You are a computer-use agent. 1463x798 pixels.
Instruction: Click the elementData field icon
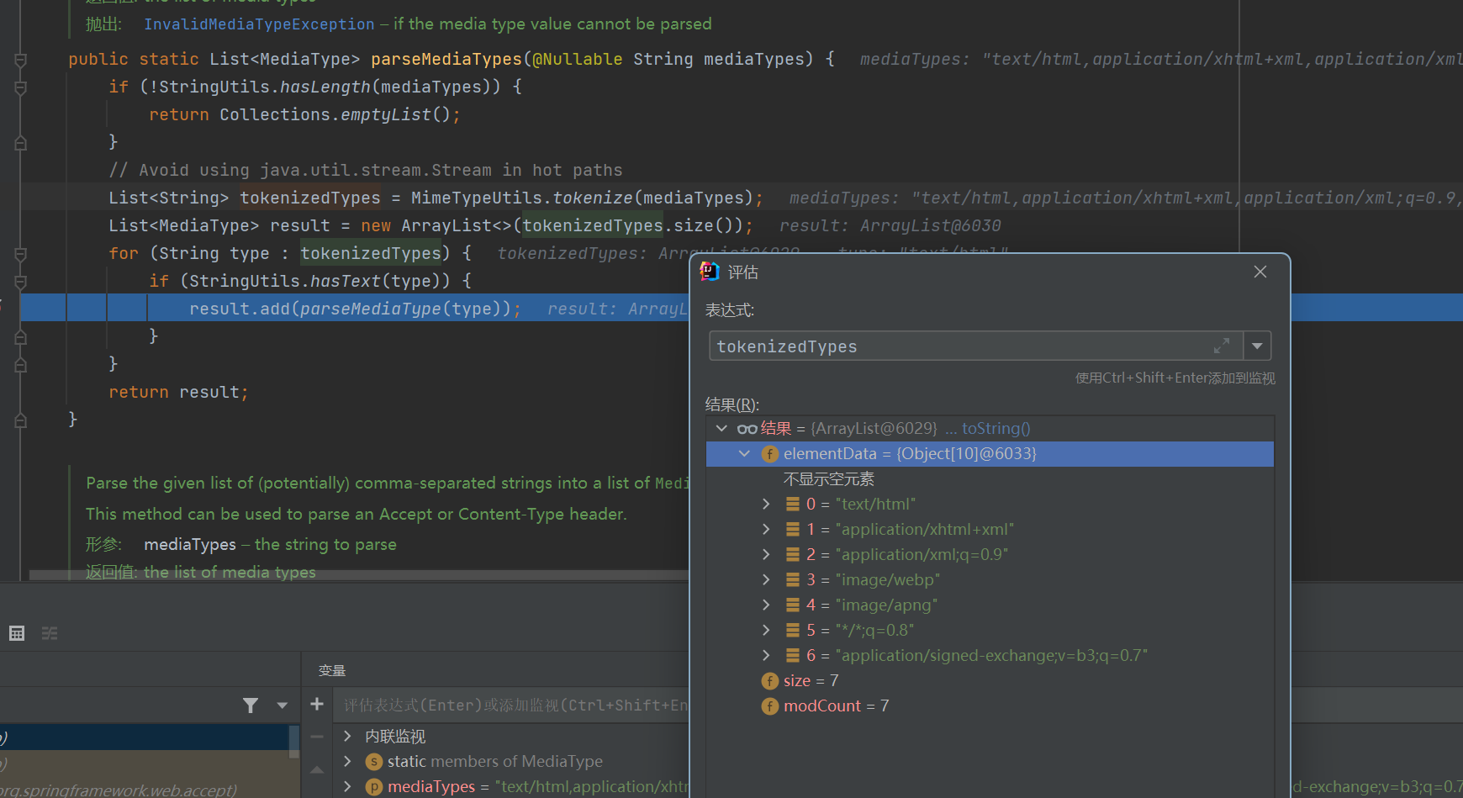(x=769, y=454)
